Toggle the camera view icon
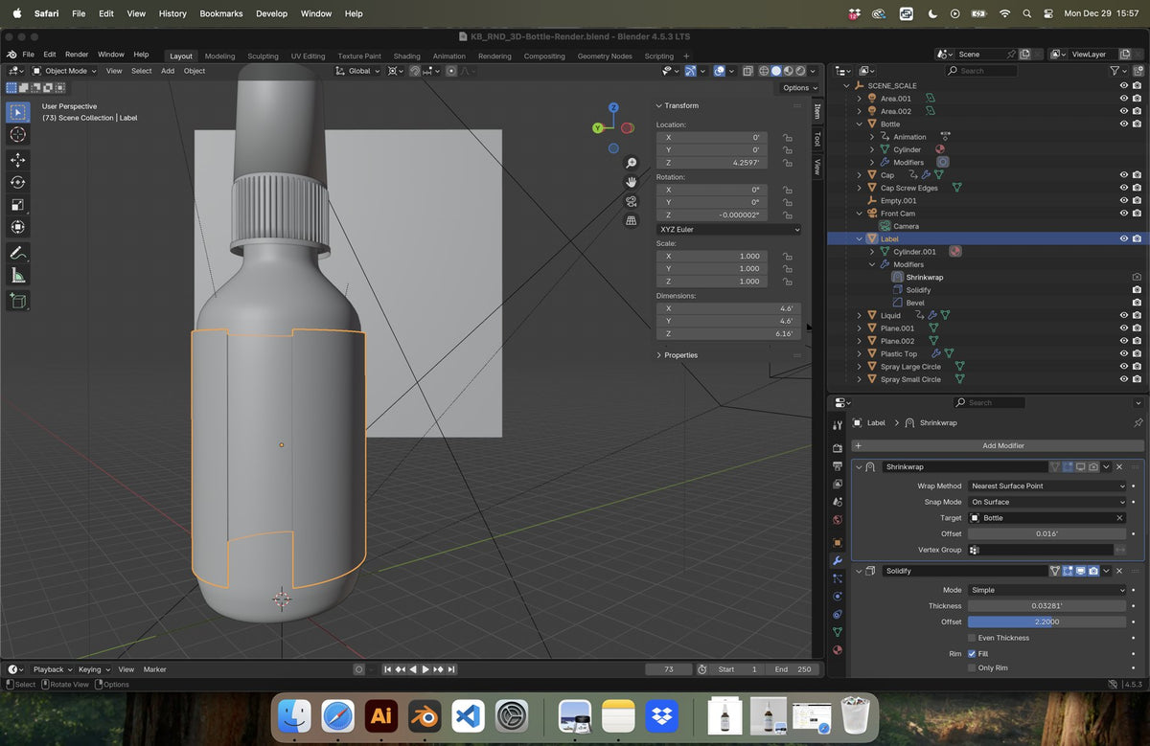The image size is (1150, 746). (631, 201)
